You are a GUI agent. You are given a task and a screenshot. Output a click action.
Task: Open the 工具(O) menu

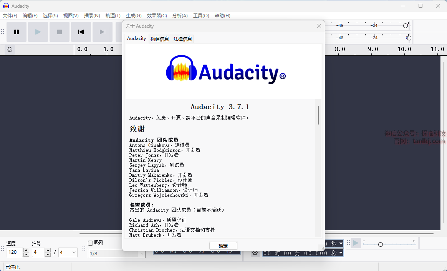(201, 16)
